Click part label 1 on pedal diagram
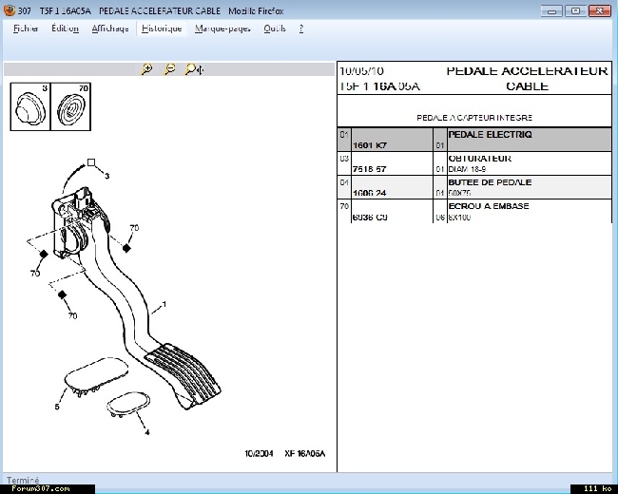The width and height of the screenshot is (618, 494). [164, 304]
